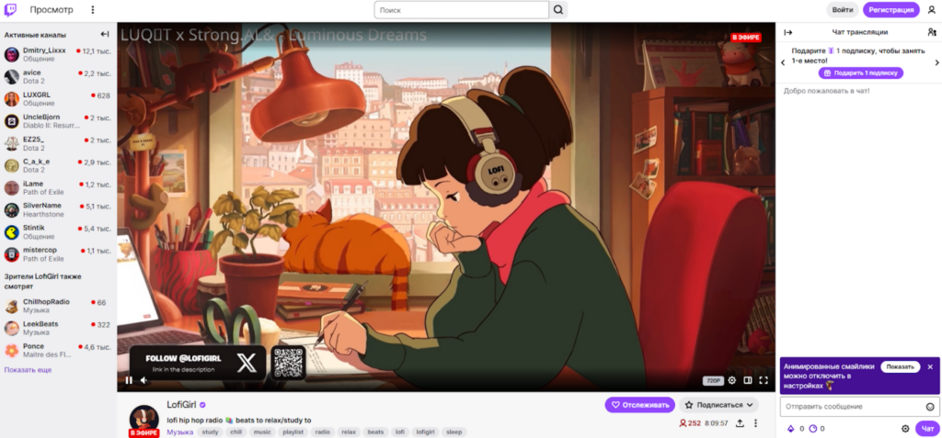
Task: Open LeekBeats channel
Action: 58,328
